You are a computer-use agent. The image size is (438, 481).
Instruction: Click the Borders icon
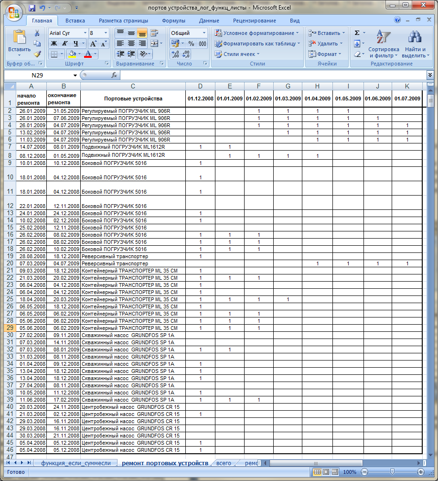coord(54,55)
